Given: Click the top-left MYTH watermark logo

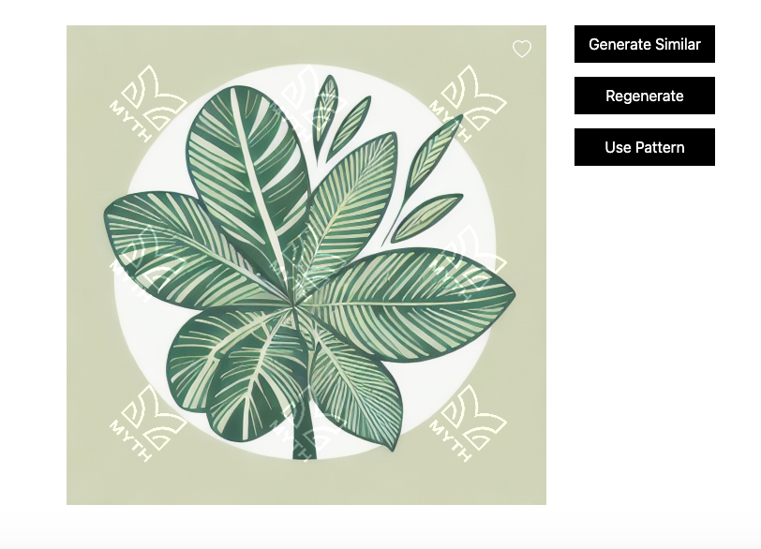Looking at the screenshot, I should click(x=148, y=103).
